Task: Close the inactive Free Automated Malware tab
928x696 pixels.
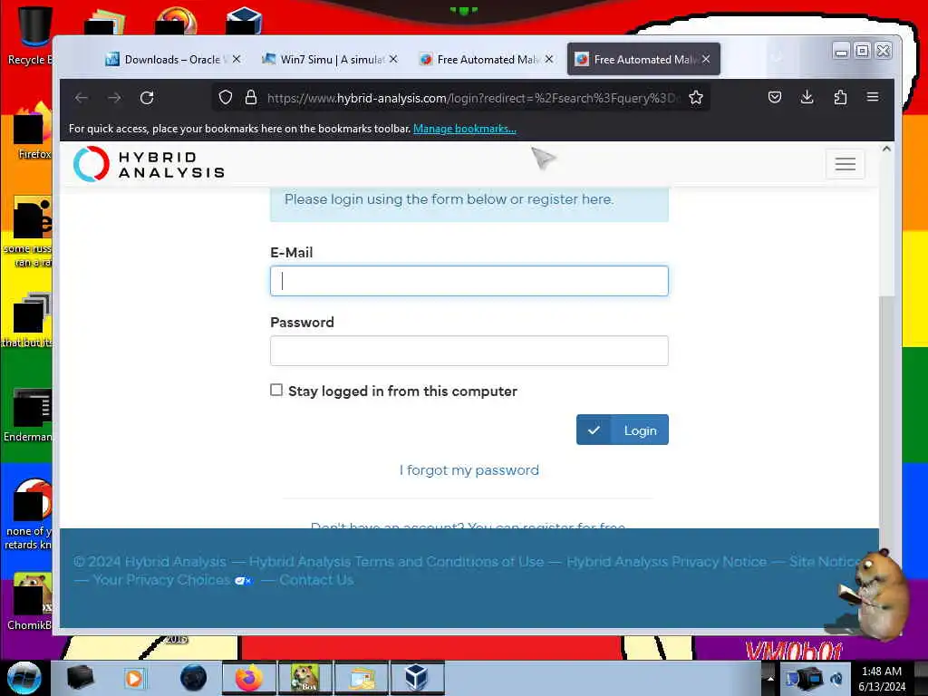Action: pos(549,59)
